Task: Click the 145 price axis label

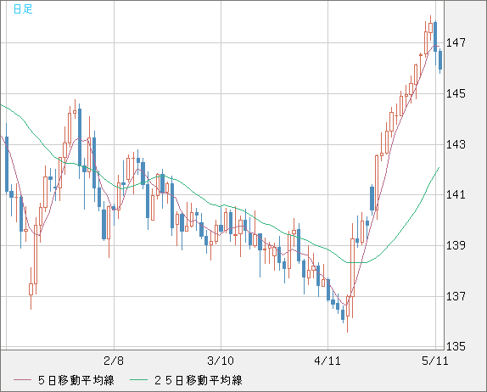Action: pyautogui.click(x=456, y=93)
